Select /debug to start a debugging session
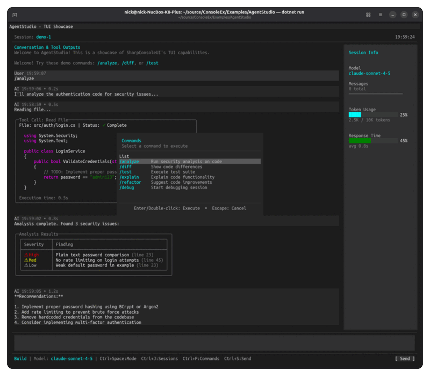430x376 pixels. tap(129, 187)
